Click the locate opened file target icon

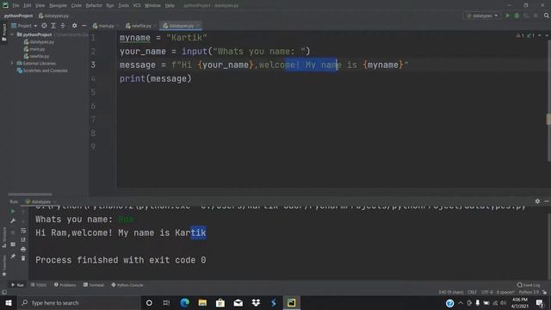[44, 26]
